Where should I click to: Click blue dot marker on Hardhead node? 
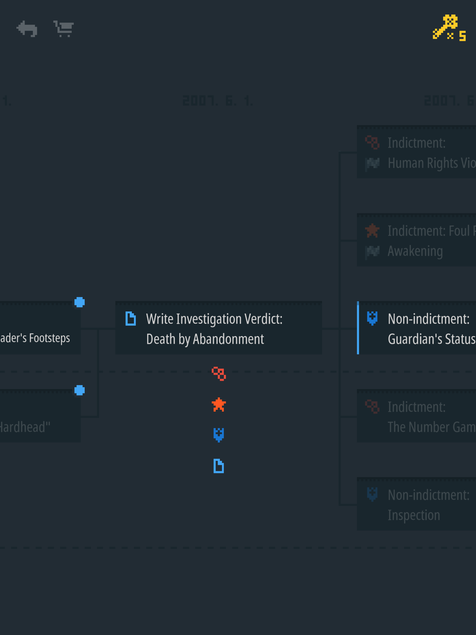point(79,390)
